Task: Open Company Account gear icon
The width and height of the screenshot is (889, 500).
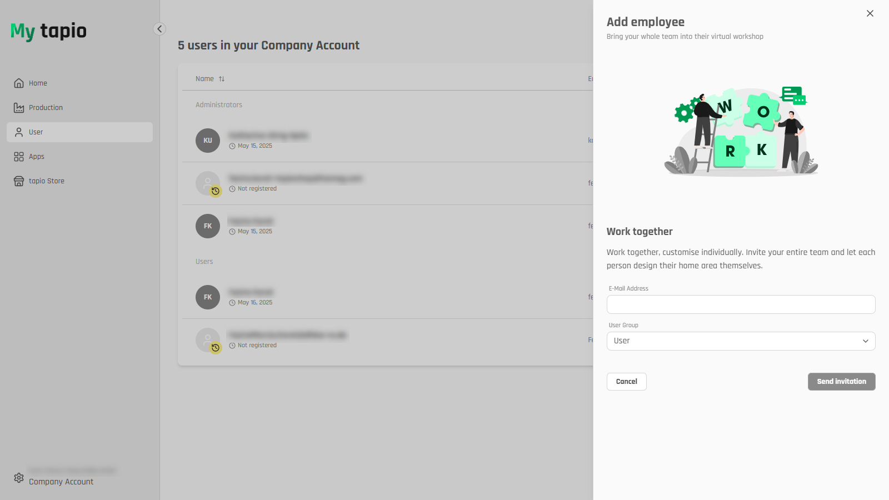Action: tap(19, 478)
